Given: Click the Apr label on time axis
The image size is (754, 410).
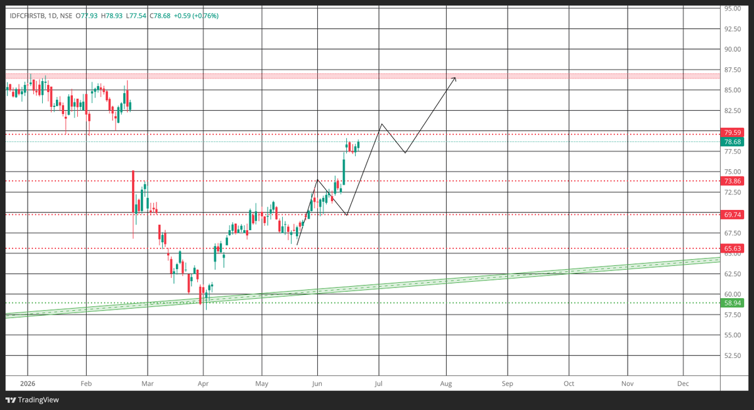Looking at the screenshot, I should (x=203, y=382).
